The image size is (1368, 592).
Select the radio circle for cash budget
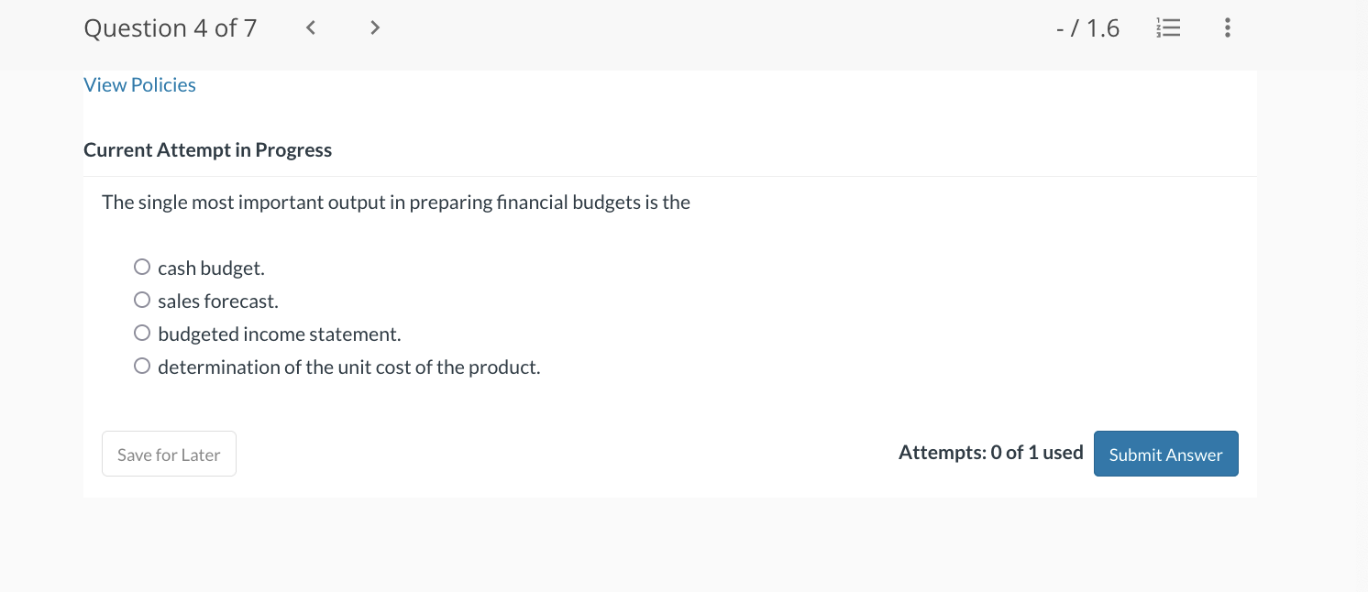(142, 268)
